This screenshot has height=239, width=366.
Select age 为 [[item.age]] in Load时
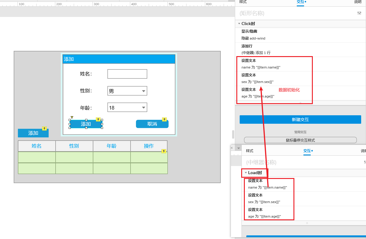[264, 216]
